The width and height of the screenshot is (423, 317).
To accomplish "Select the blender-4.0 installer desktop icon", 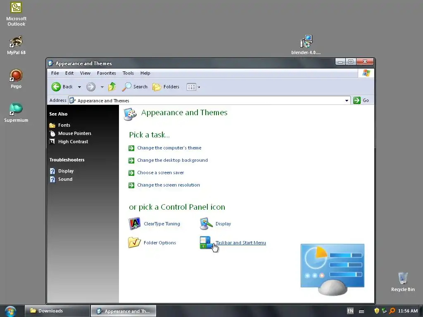I will (x=306, y=45).
